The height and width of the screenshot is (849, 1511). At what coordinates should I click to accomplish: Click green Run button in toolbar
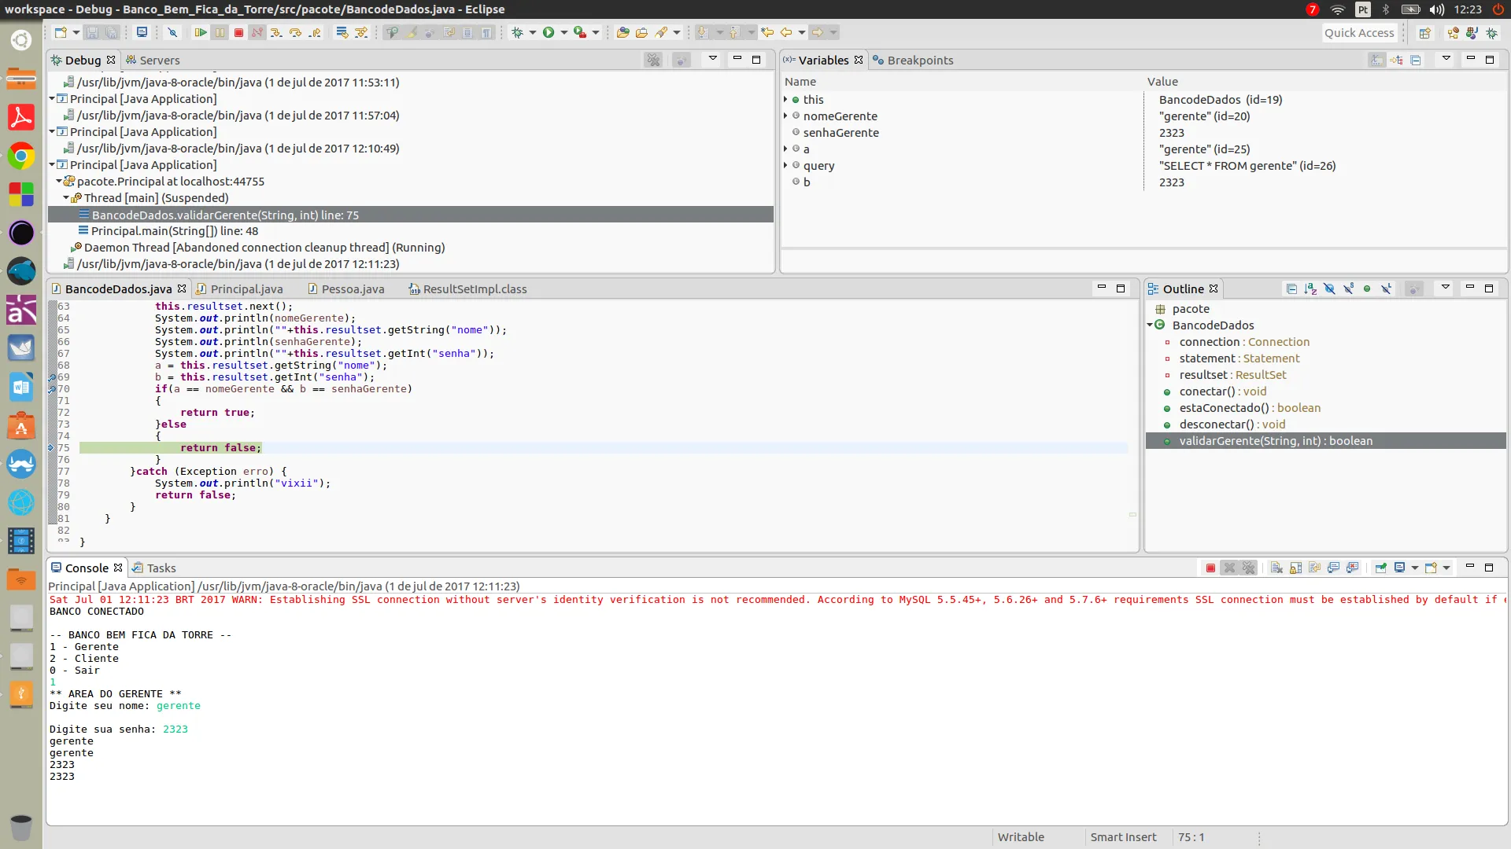(549, 32)
